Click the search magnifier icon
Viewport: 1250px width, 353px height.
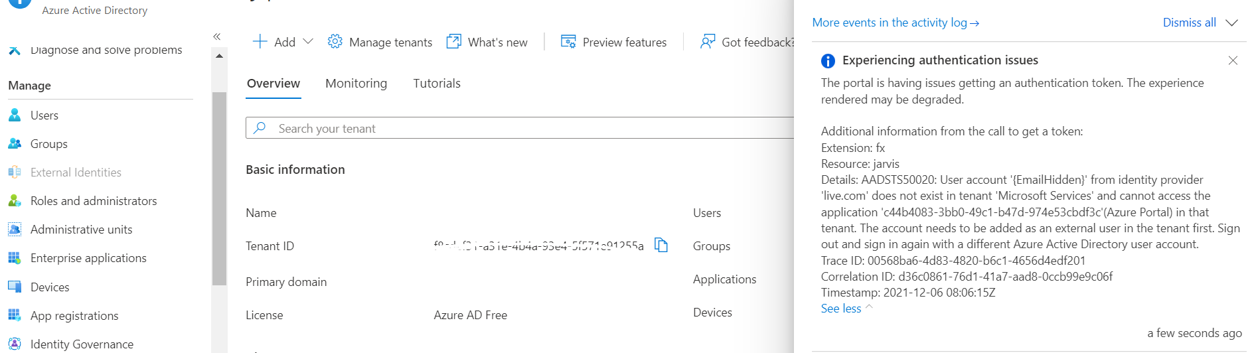[x=260, y=127]
